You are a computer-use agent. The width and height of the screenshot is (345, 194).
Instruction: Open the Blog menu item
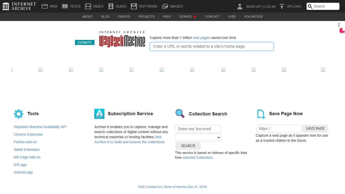click(105, 17)
